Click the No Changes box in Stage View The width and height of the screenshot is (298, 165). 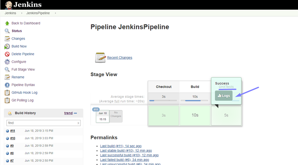[x=116, y=116]
